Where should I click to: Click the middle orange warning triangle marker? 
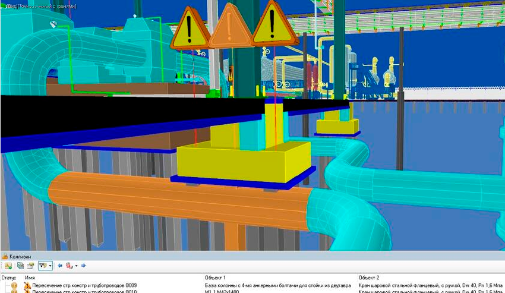click(230, 28)
